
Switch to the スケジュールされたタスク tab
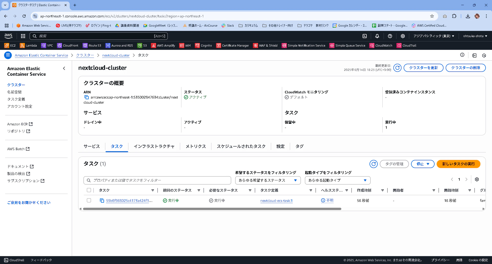point(241,146)
